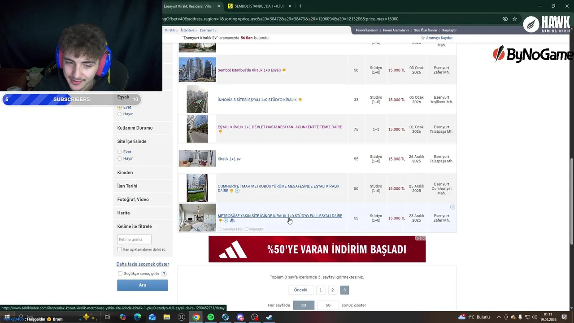574x323 pixels.
Task: Go to results page 1
Action: click(x=321, y=290)
